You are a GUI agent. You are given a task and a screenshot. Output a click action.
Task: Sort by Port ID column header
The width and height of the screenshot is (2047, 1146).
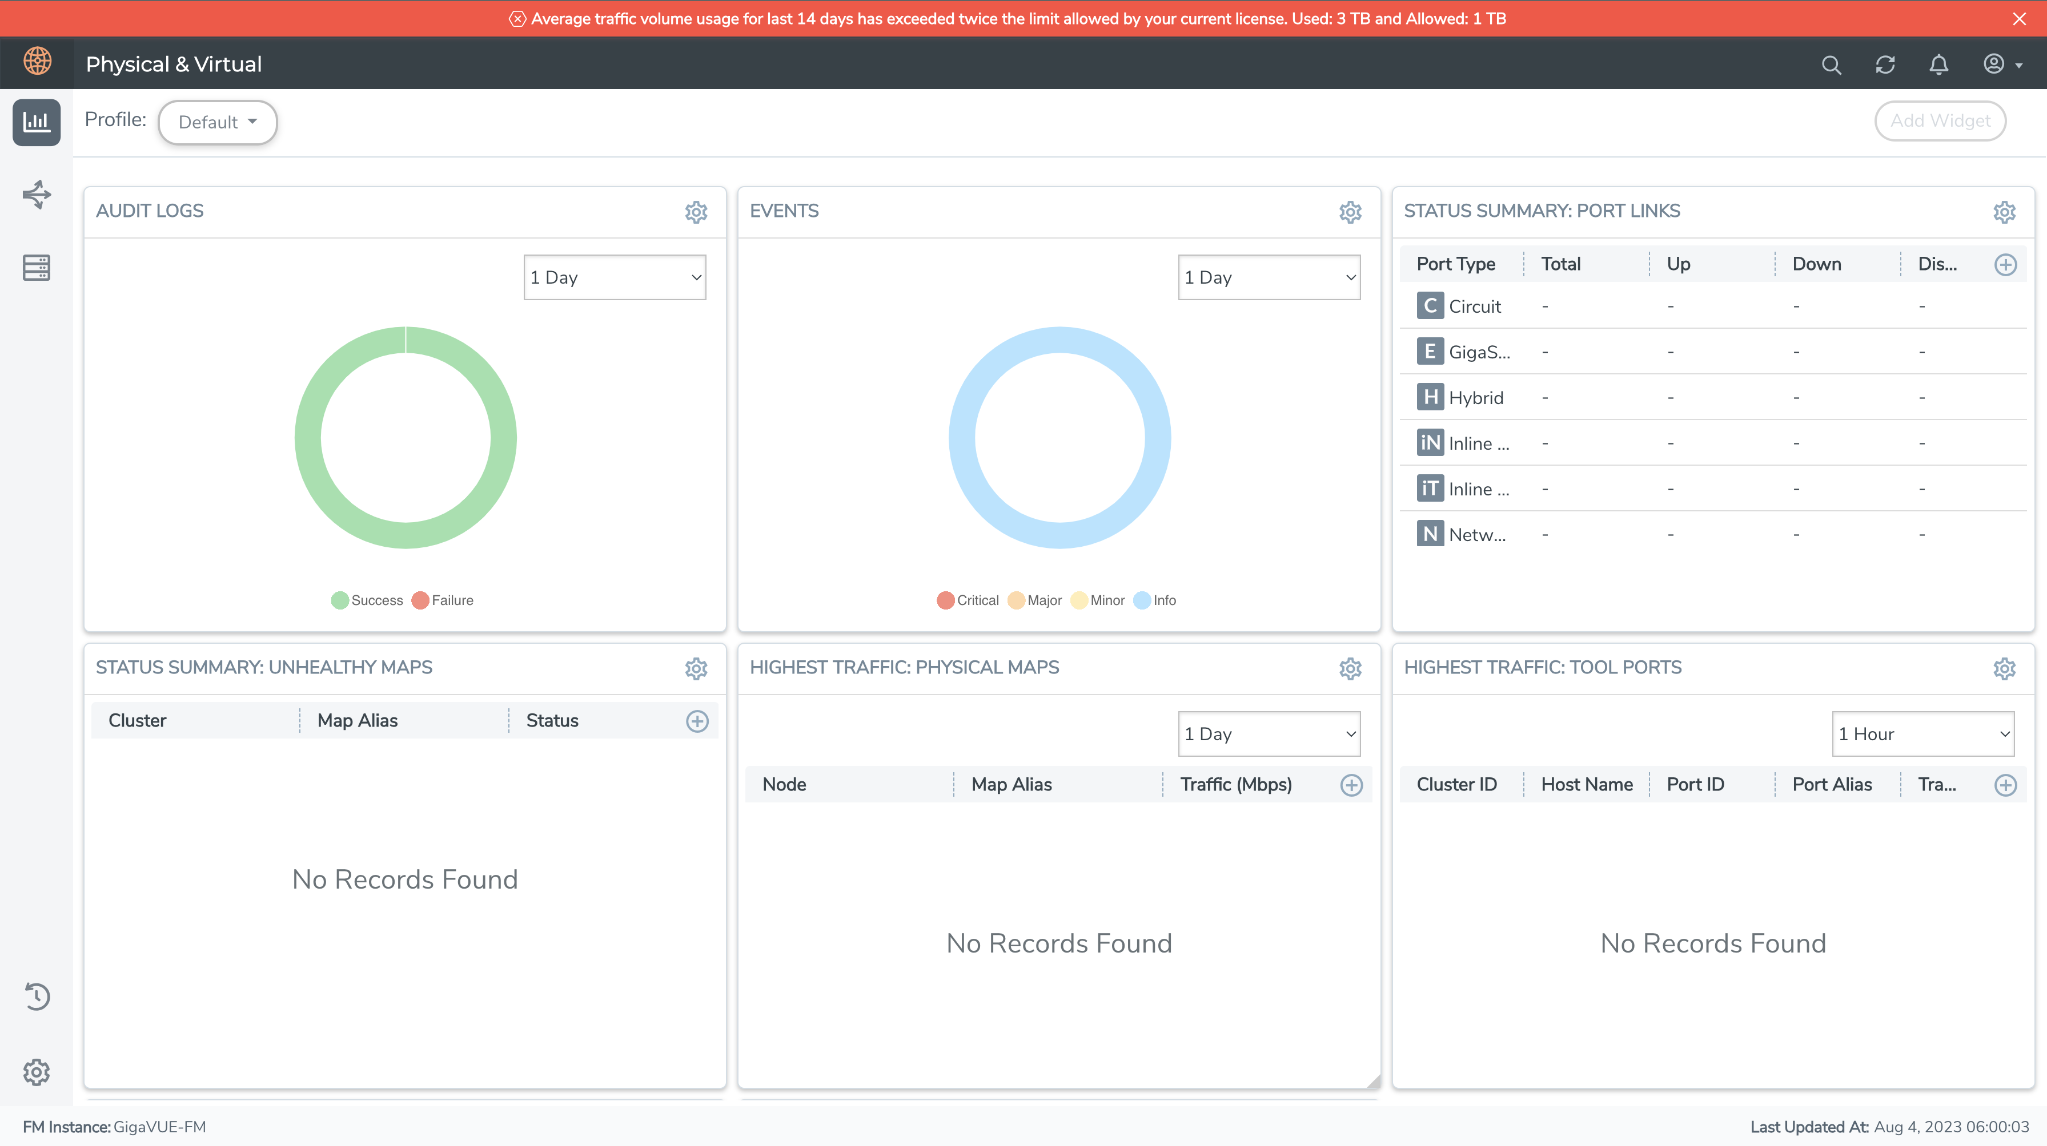pyautogui.click(x=1695, y=785)
